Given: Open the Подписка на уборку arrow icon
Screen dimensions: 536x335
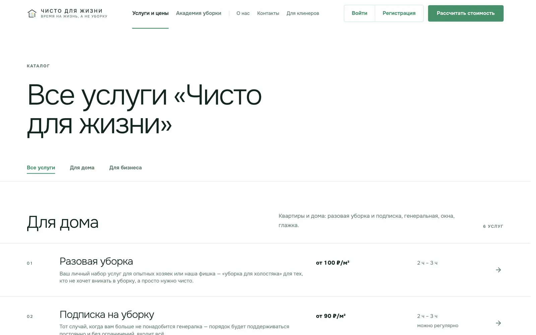Looking at the screenshot, I should (x=498, y=323).
